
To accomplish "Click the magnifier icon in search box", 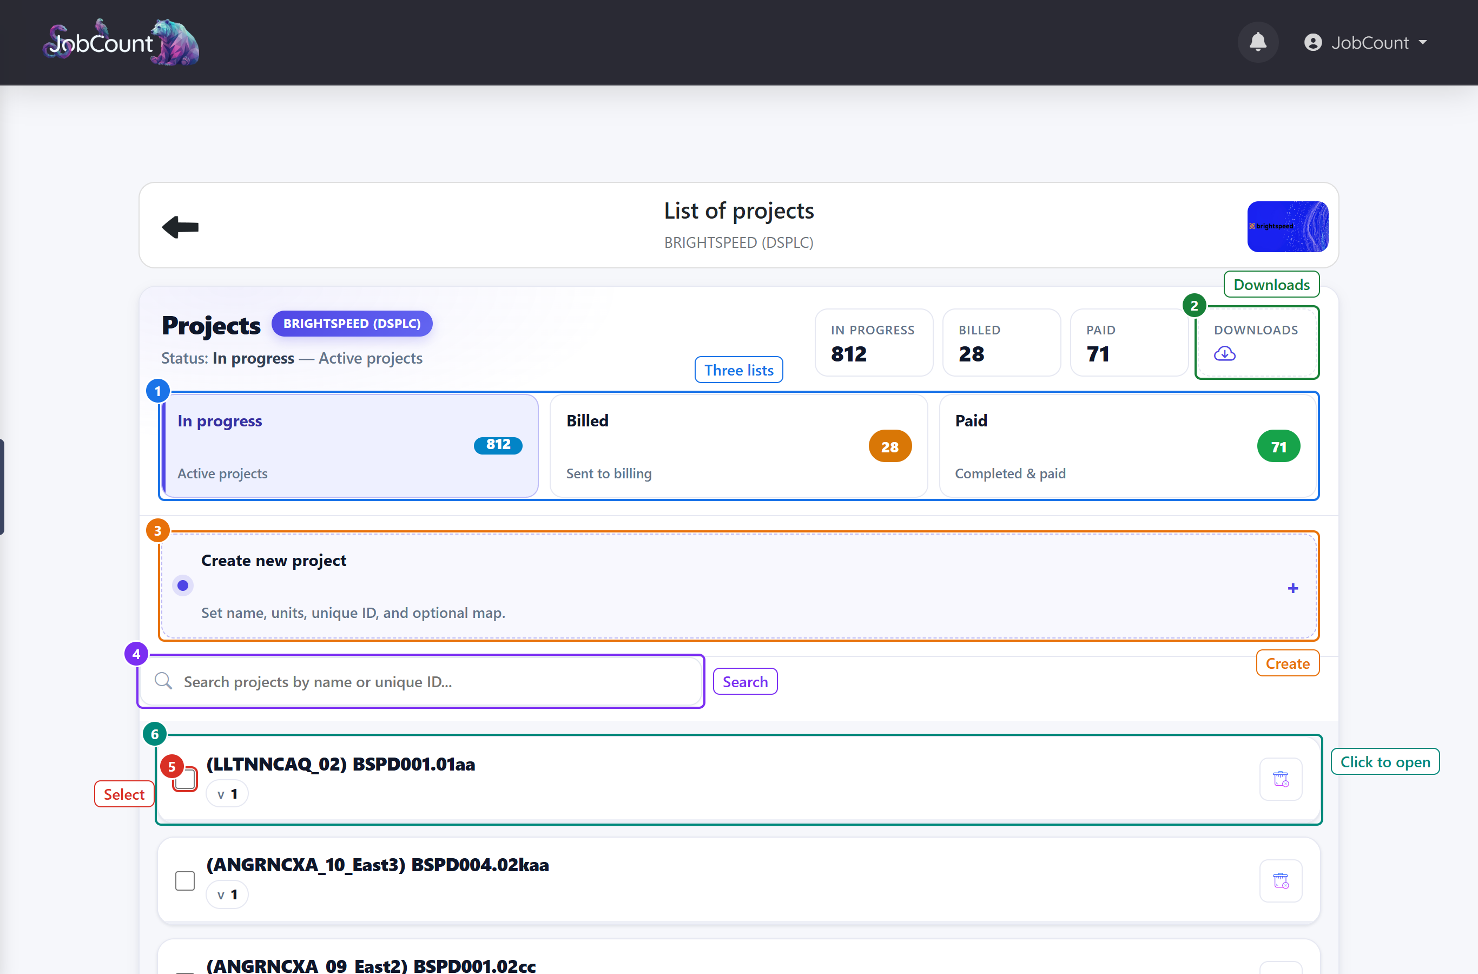I will pyautogui.click(x=163, y=681).
